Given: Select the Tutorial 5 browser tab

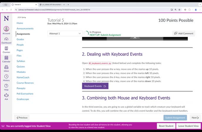Looking at the screenshot, I should click(x=24, y=4).
